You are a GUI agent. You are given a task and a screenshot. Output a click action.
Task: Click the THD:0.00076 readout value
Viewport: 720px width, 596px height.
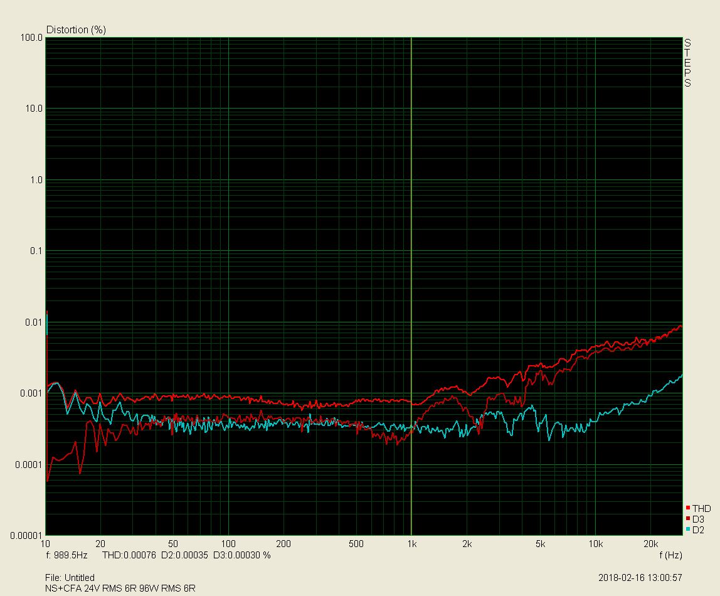[129, 555]
